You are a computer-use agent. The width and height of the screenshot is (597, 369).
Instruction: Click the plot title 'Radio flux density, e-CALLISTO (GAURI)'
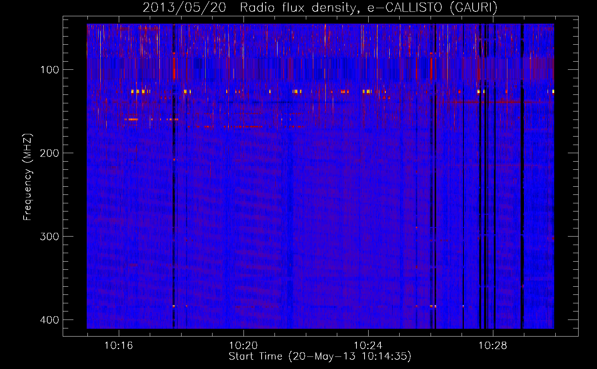368,7
